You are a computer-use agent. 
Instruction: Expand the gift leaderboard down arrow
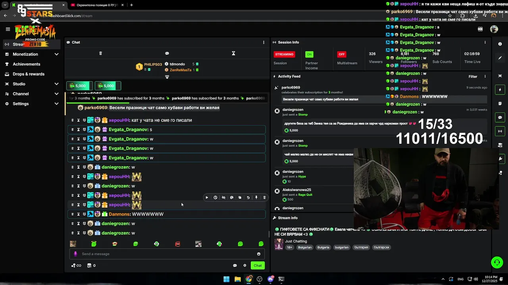pos(167,77)
